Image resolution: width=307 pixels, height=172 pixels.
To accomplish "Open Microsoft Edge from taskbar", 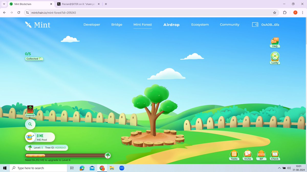I will click(x=82, y=168).
